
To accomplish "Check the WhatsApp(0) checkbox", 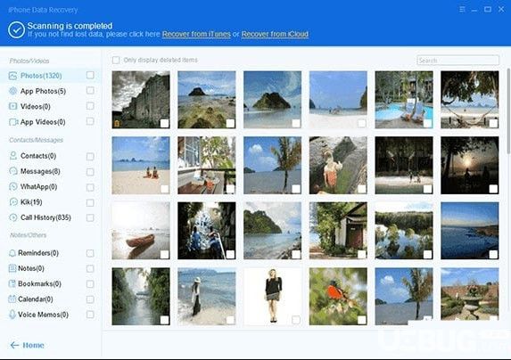I will (90, 187).
